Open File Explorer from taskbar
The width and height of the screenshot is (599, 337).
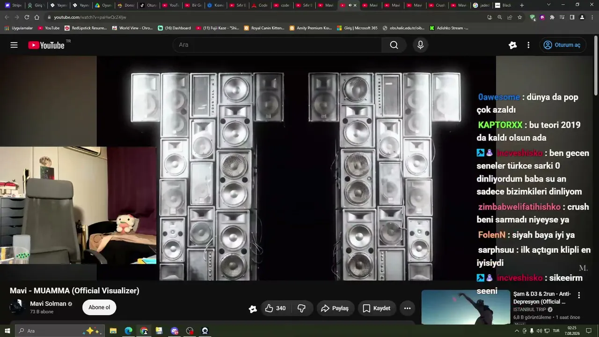click(113, 331)
